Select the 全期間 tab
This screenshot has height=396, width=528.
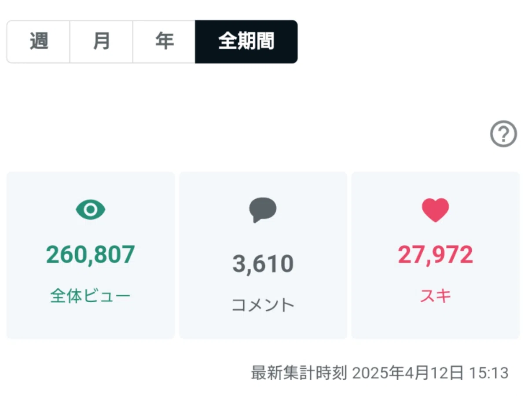point(246,42)
